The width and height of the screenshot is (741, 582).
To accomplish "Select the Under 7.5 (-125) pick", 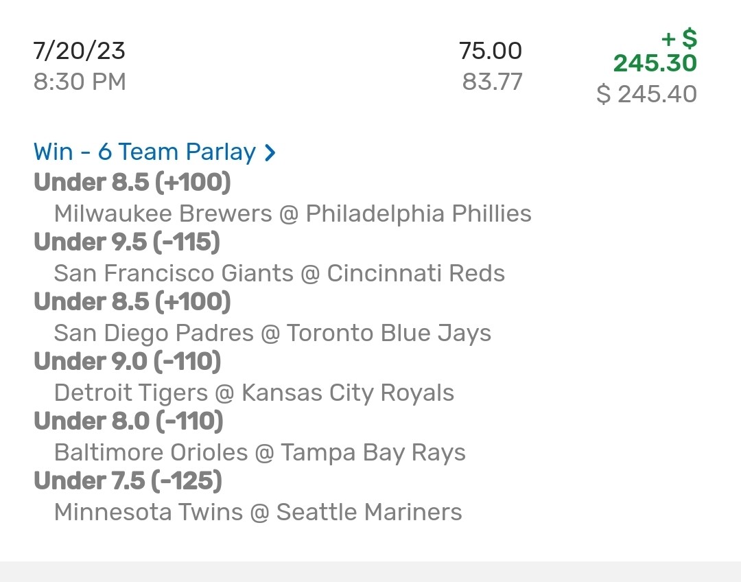I will pos(128,481).
